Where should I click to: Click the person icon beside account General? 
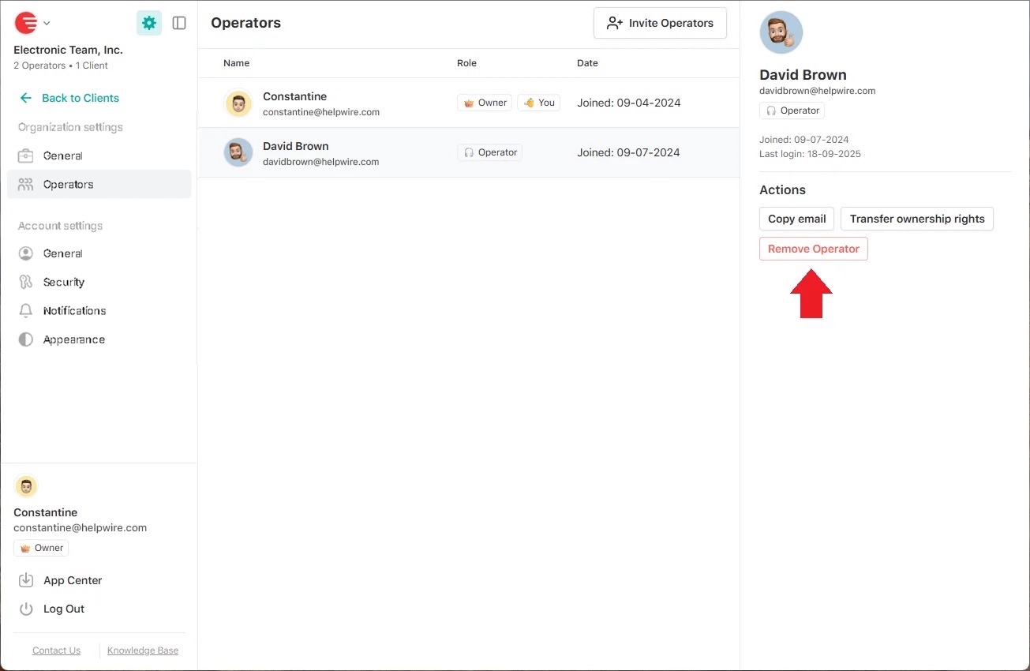click(26, 253)
